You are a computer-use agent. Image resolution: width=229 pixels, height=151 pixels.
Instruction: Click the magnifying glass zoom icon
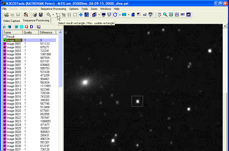(165, 15)
